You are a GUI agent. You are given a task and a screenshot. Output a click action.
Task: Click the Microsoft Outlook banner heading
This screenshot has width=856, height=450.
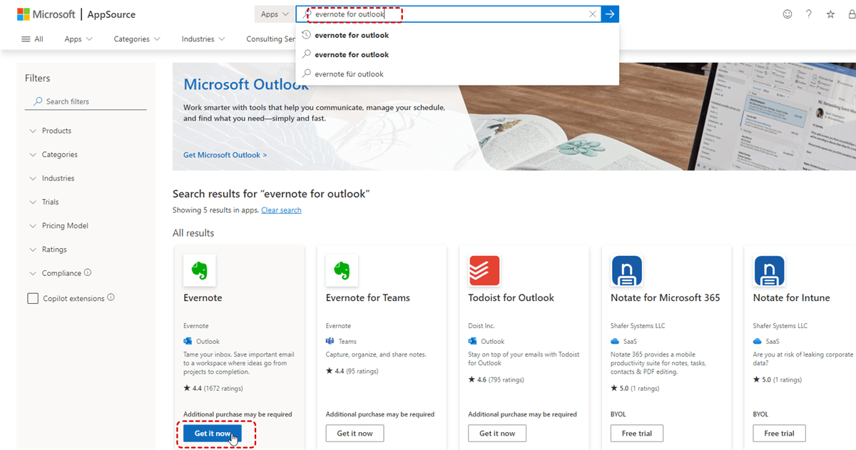tap(246, 84)
